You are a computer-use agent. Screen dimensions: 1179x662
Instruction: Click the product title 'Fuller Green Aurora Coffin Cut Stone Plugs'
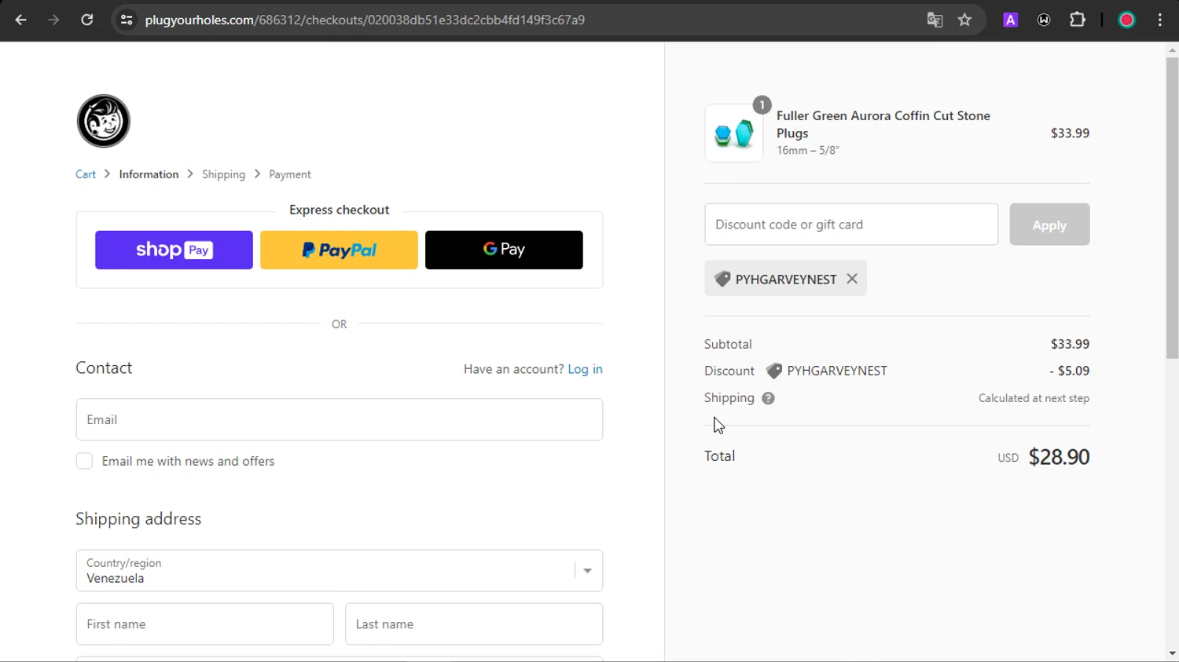[883, 124]
